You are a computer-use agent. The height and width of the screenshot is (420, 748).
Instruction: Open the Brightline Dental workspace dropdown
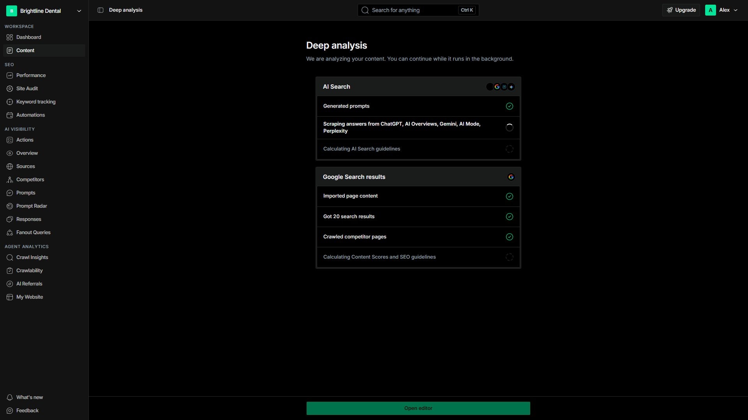click(44, 11)
